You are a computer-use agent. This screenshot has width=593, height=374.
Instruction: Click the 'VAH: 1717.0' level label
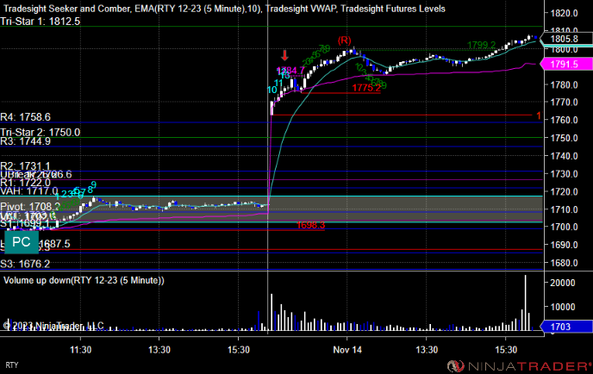(x=29, y=190)
